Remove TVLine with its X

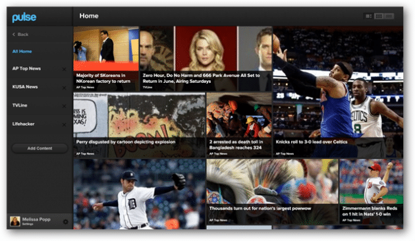[64, 106]
